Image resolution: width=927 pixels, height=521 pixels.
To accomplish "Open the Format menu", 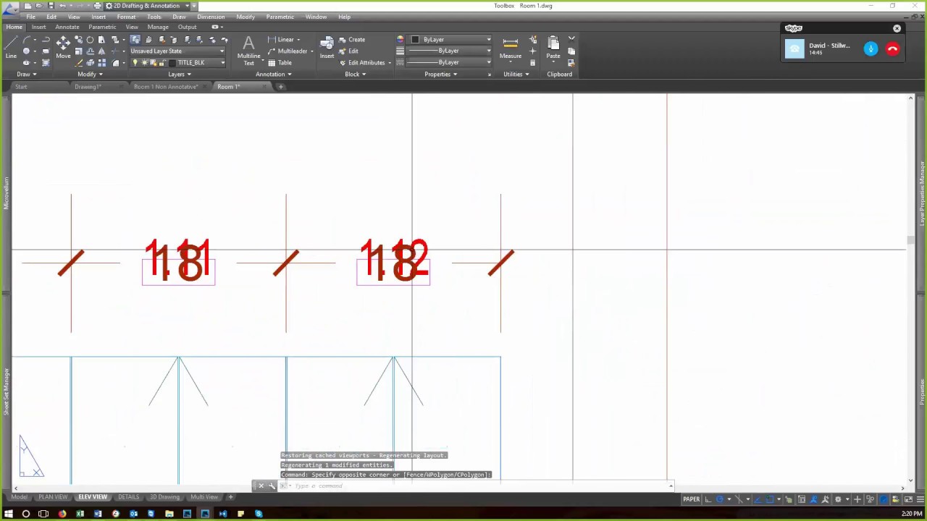I will pyautogui.click(x=126, y=17).
